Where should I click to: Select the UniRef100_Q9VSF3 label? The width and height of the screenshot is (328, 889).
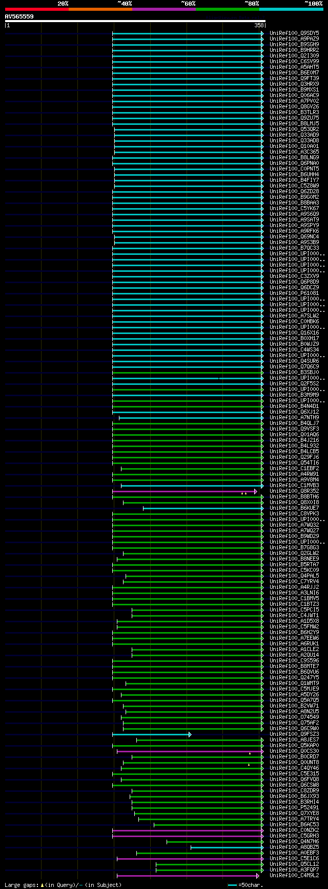(294, 429)
